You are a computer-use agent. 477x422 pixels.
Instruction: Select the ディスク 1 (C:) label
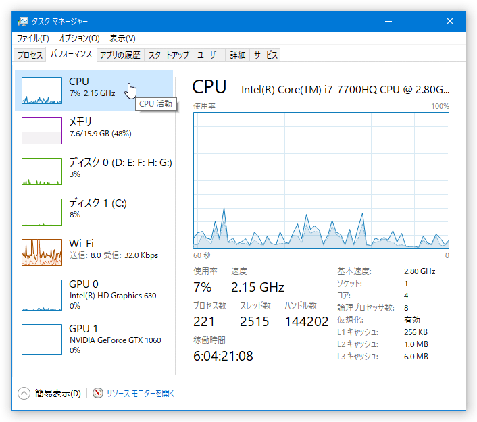[98, 203]
